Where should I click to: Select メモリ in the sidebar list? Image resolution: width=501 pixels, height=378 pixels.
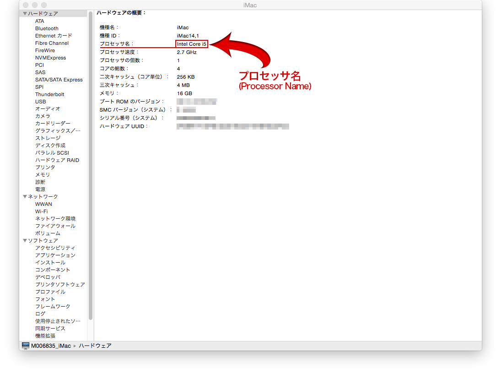pyautogui.click(x=43, y=174)
